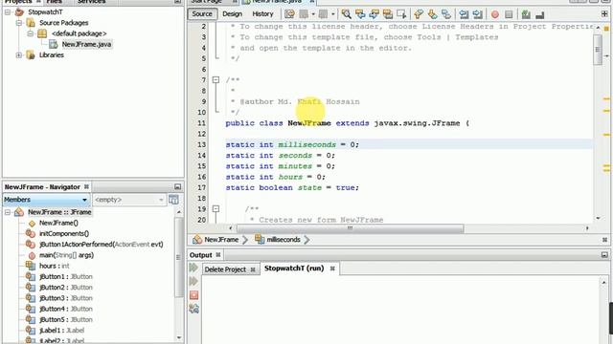613x344 pixels.
Task: Click scroll-down arrow of code editor
Action: click(598, 219)
